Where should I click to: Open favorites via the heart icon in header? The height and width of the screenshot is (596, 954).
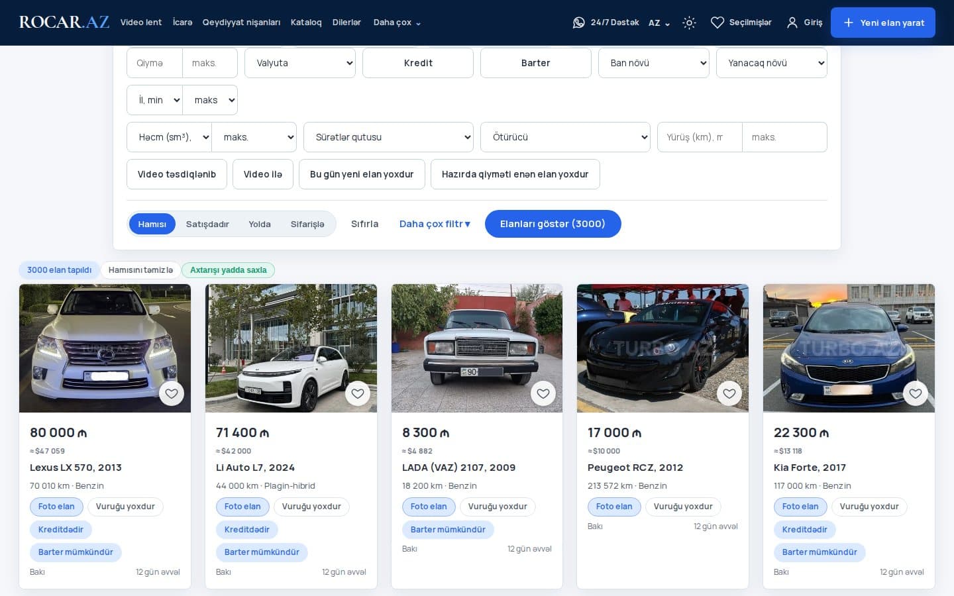717,23
